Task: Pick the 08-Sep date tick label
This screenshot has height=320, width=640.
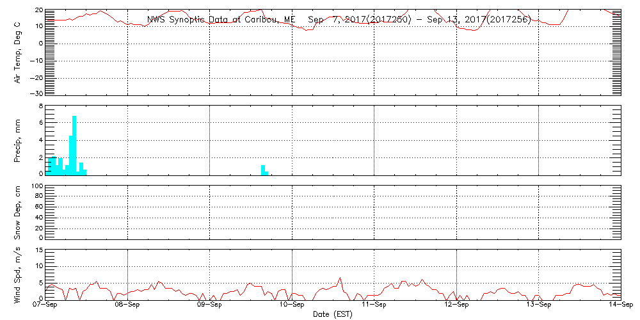Action: coord(128,306)
